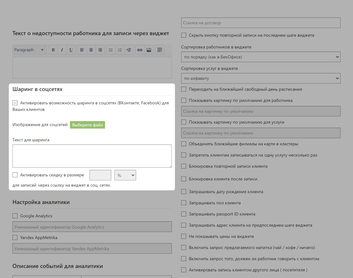Enable the Google Analytics checkbox
The width and height of the screenshot is (353, 278).
click(x=15, y=216)
